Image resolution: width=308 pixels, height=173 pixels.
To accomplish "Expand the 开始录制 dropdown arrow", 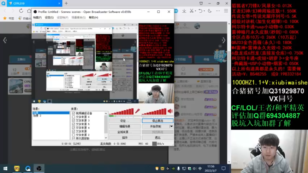I will coord(171,126).
